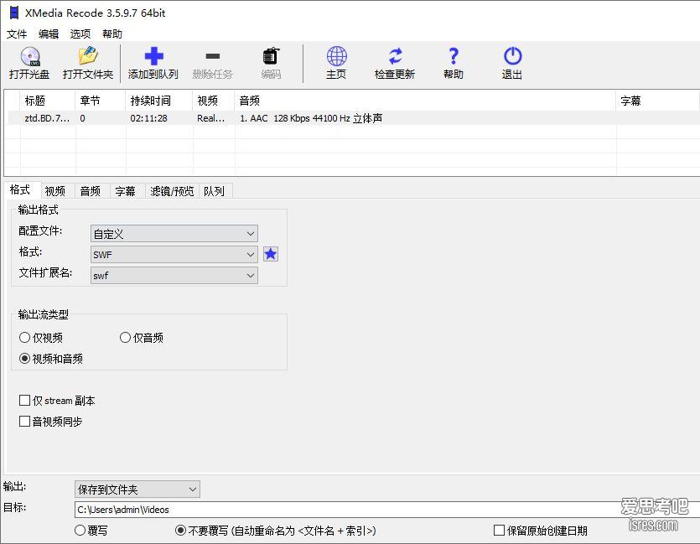Viewport: 700px width, 544px height.
Task: Click the Check Updates (检查更新) icon
Action: point(395,56)
